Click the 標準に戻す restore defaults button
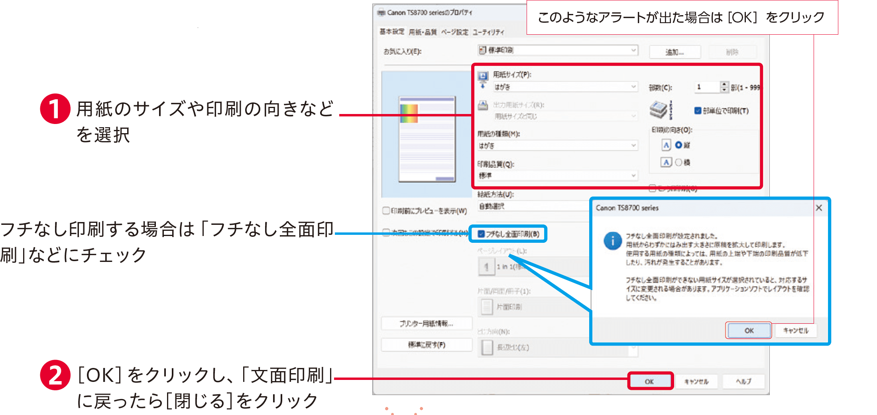This screenshot has height=415, width=877. (427, 344)
